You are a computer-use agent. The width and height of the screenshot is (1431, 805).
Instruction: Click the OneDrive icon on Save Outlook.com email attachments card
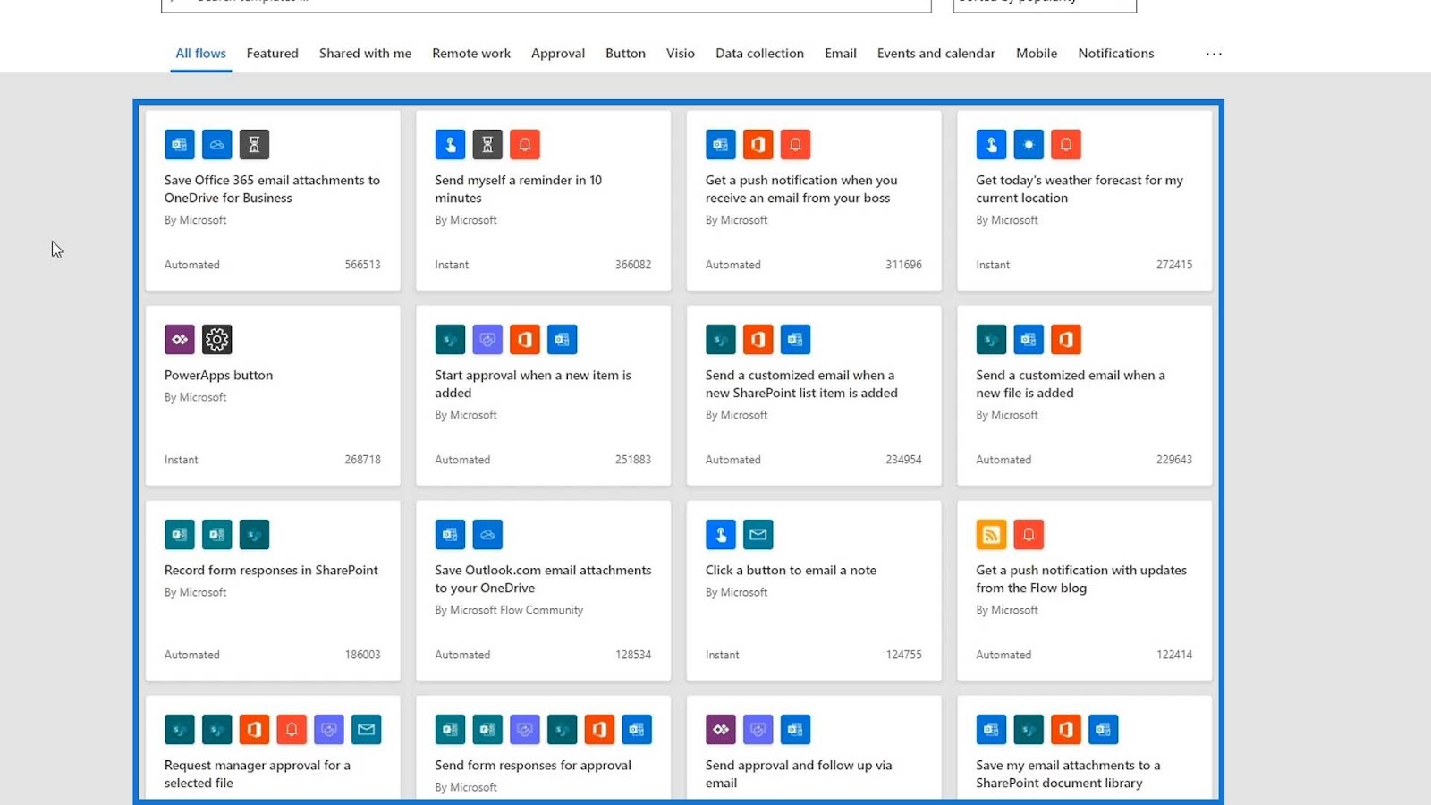[487, 534]
